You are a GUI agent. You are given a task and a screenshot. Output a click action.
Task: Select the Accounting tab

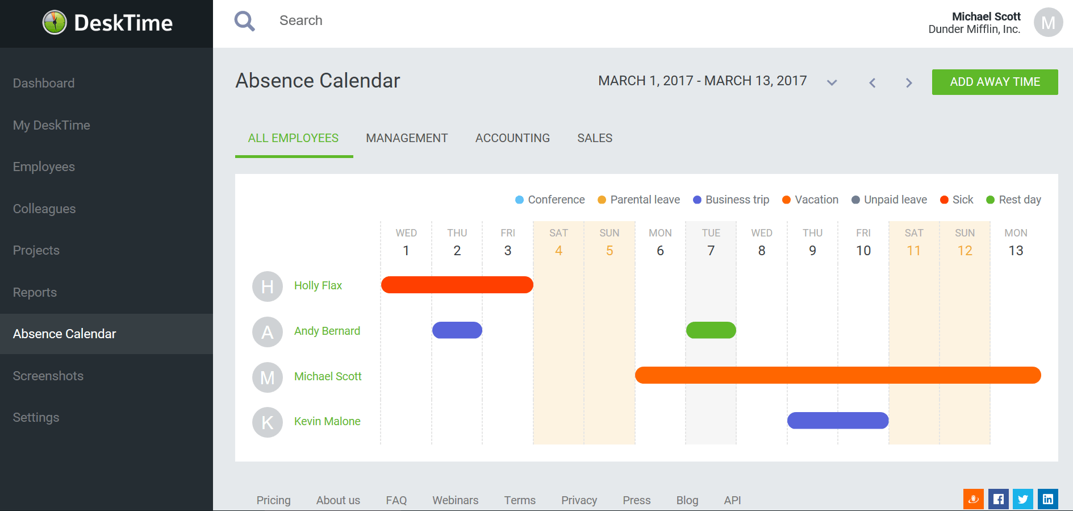tap(512, 138)
